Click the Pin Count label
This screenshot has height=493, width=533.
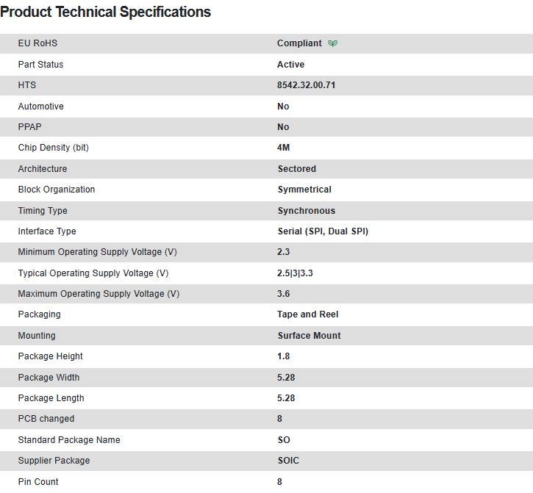click(38, 482)
